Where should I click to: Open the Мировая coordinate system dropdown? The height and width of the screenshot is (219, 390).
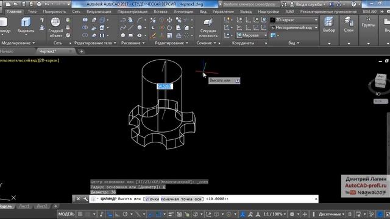[252, 35]
